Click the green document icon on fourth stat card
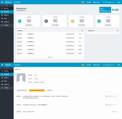This screenshot has width=122, height=119. click(99, 21)
